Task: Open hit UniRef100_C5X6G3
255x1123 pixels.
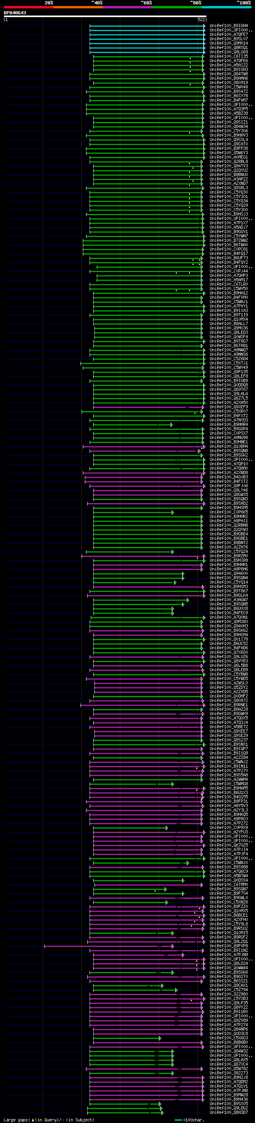Action: tap(228, 1038)
